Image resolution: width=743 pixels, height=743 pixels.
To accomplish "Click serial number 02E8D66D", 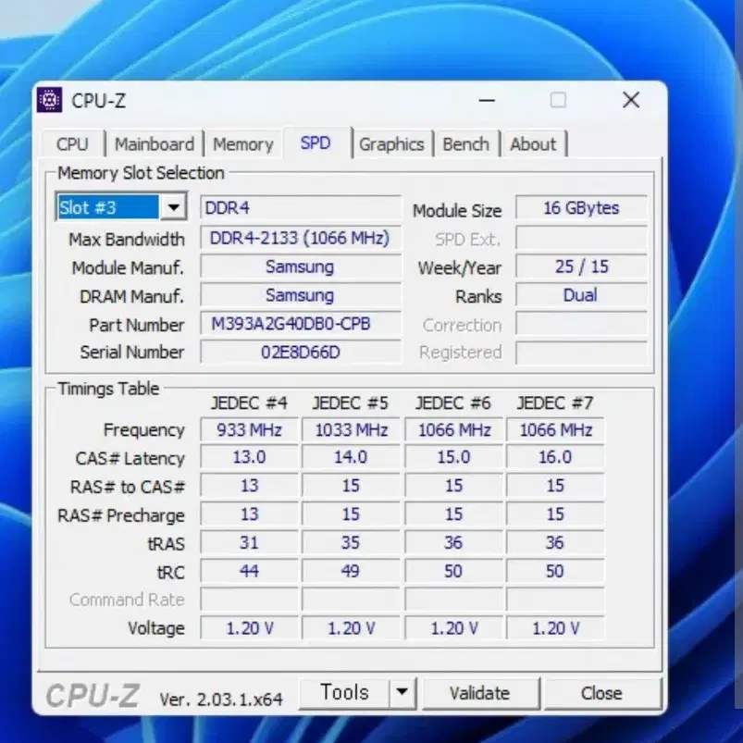I will tap(301, 353).
